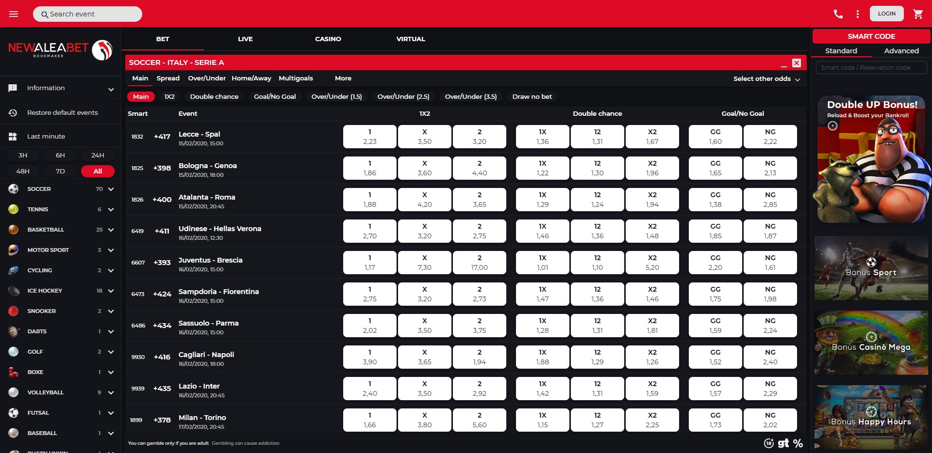
Task: Click the Information chat icon
Action: coord(13,88)
